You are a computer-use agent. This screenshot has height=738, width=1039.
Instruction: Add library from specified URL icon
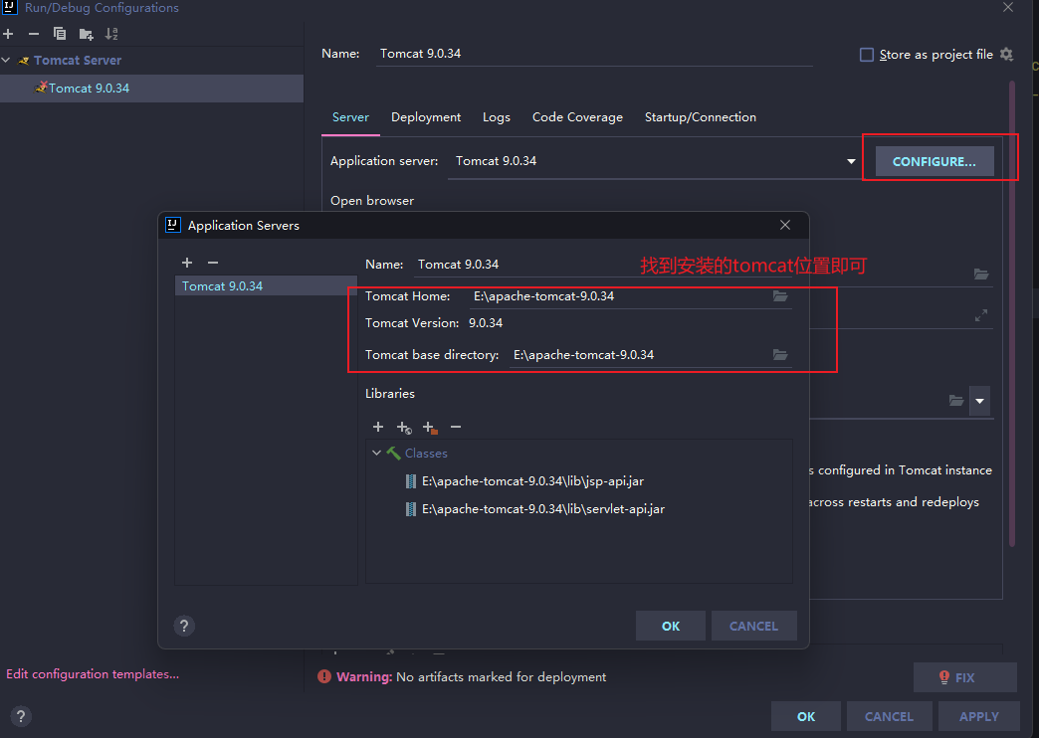(404, 428)
